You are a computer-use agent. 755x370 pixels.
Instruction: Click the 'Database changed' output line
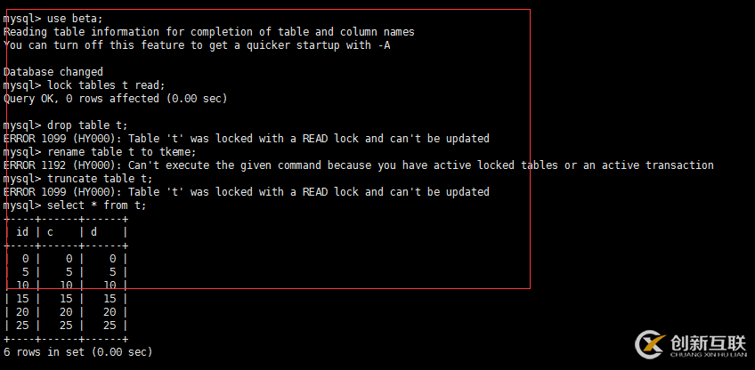pyautogui.click(x=53, y=71)
